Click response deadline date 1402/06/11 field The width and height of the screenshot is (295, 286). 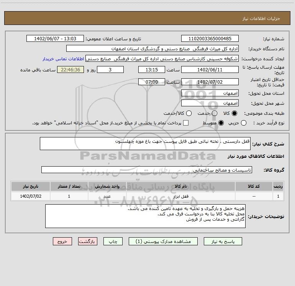210,69
